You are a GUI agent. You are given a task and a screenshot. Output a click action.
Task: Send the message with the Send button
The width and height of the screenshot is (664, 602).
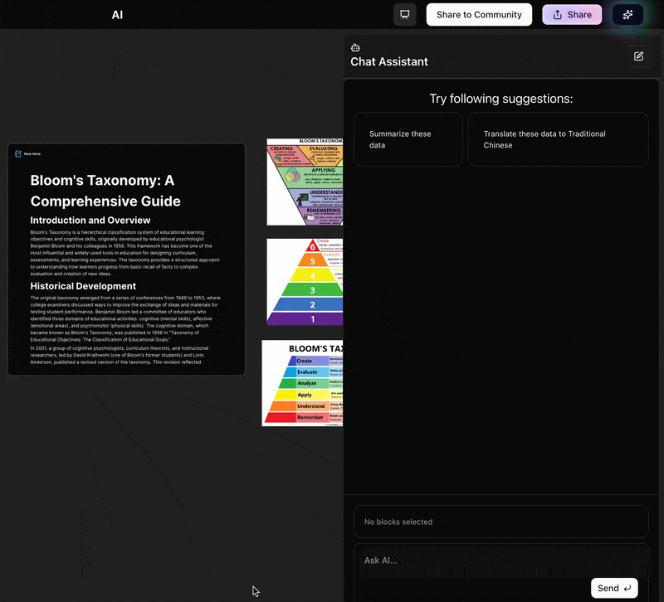pos(614,588)
